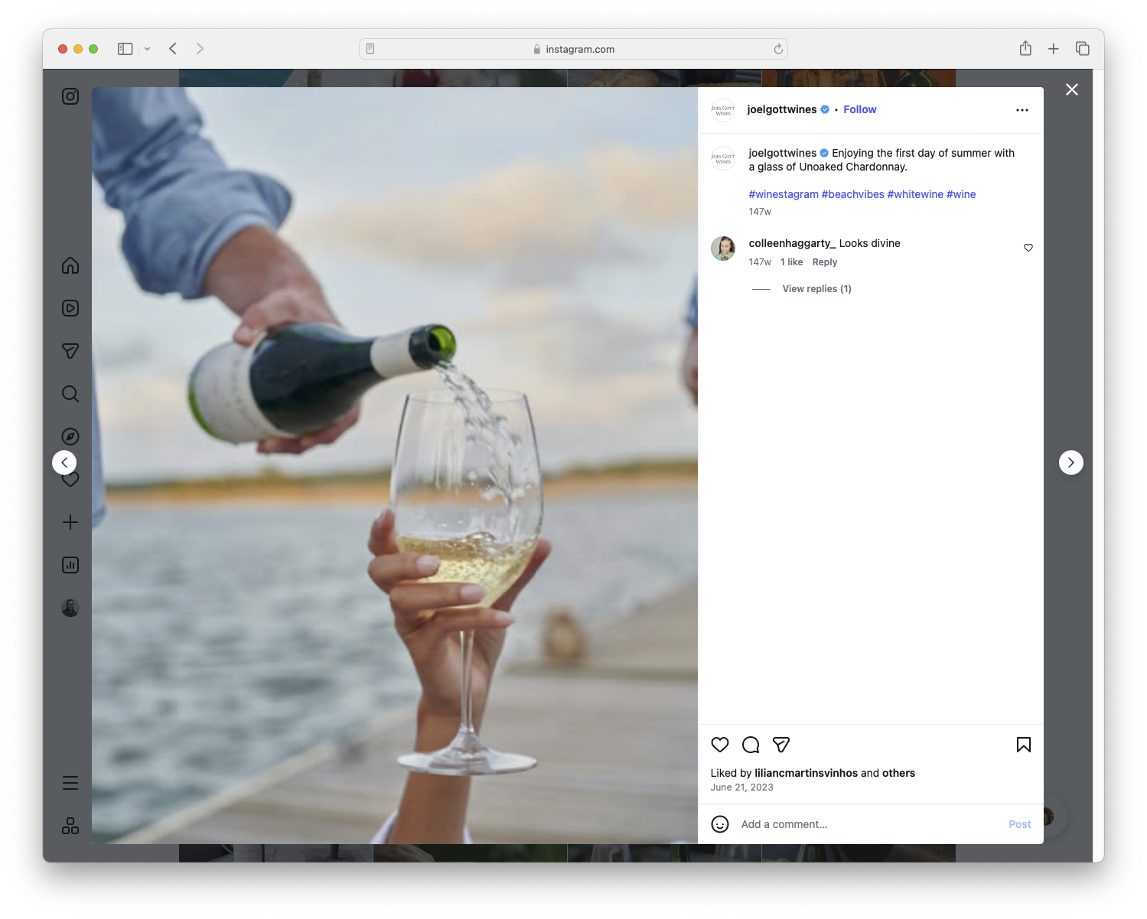Click the June 21, 2023 date
Image resolution: width=1147 pixels, height=919 pixels.
[742, 787]
